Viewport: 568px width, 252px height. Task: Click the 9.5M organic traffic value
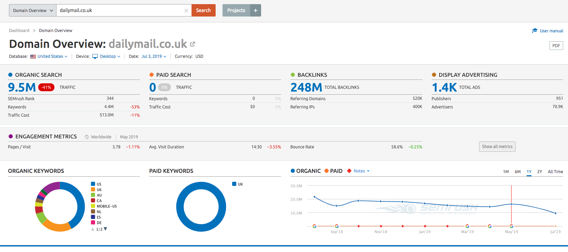click(22, 87)
